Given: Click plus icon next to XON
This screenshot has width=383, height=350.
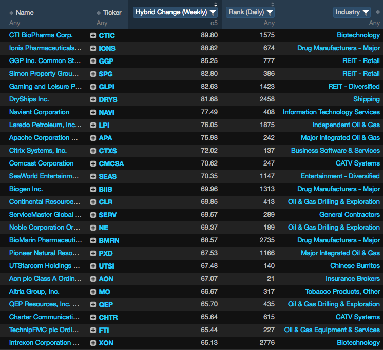Looking at the screenshot, I should tap(93, 343).
